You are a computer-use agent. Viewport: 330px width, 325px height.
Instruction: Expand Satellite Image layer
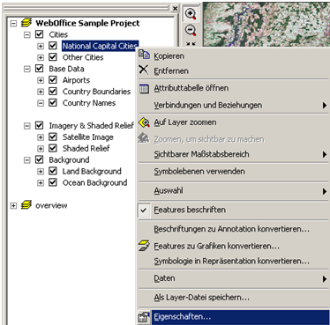(41, 137)
